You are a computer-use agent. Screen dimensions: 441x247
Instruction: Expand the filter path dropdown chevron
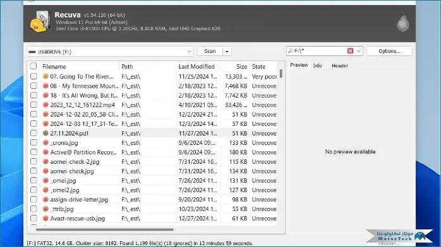tap(359, 51)
